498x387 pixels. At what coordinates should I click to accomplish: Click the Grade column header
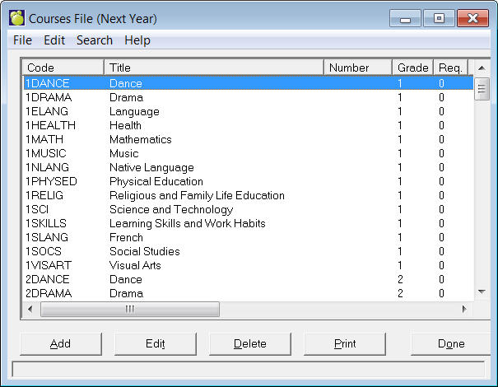coord(412,68)
